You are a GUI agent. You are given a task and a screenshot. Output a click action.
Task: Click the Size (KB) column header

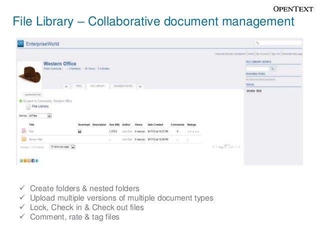click(114, 124)
